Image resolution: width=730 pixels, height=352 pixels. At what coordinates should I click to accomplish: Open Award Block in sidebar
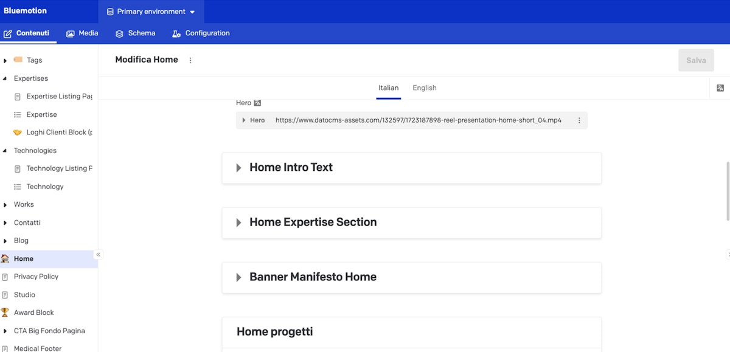pos(33,312)
